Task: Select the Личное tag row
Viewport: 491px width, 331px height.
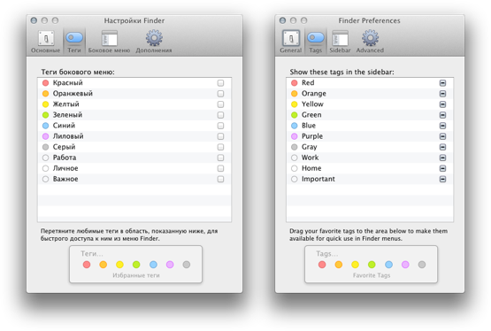Action: 134,168
